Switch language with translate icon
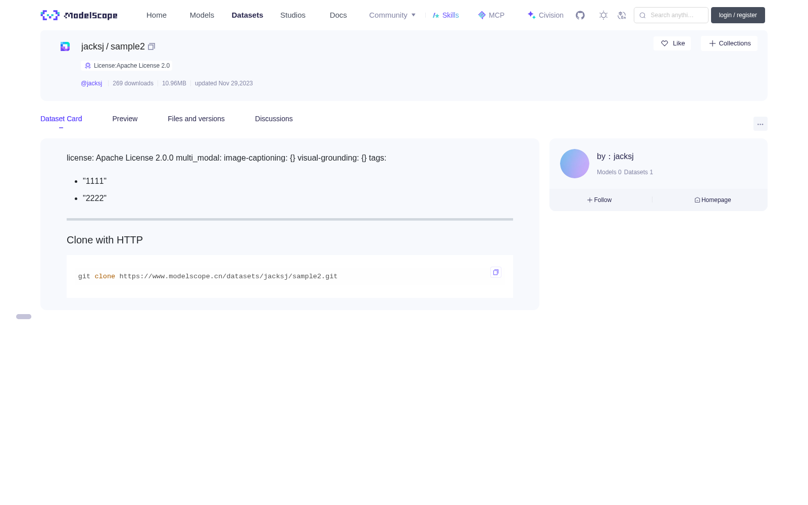 point(622,15)
